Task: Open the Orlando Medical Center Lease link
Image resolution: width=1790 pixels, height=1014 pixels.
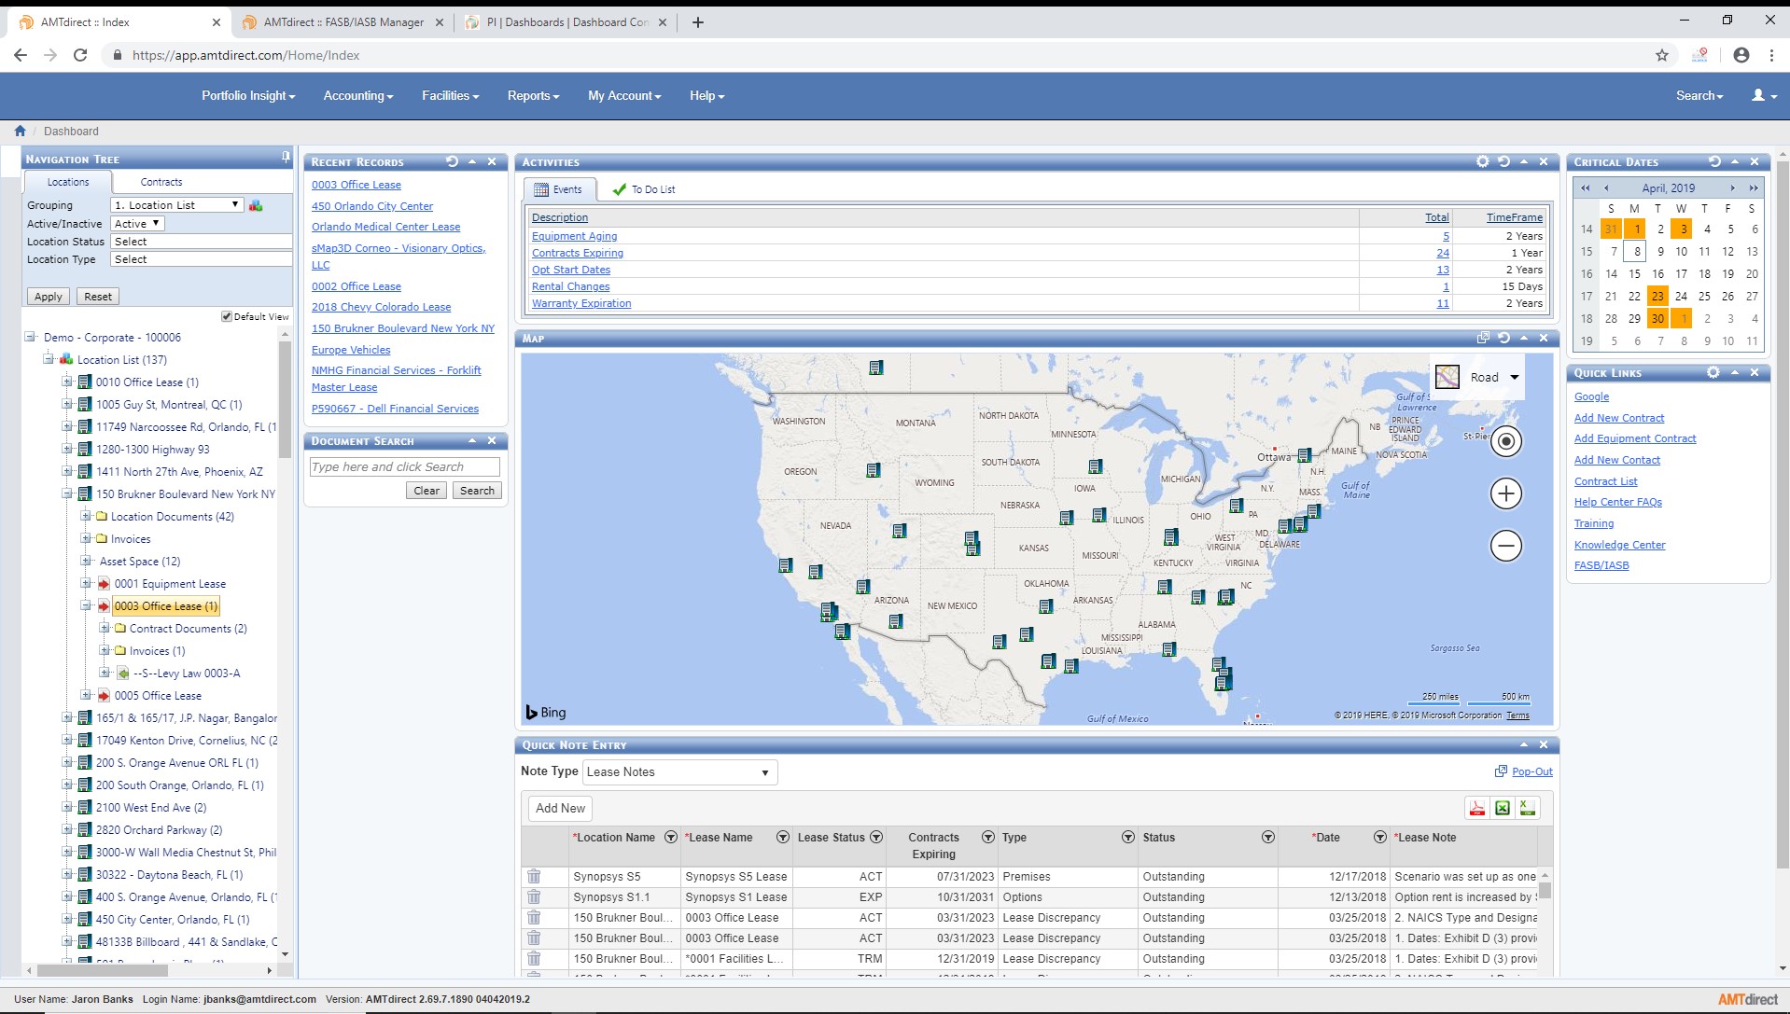Action: click(385, 227)
